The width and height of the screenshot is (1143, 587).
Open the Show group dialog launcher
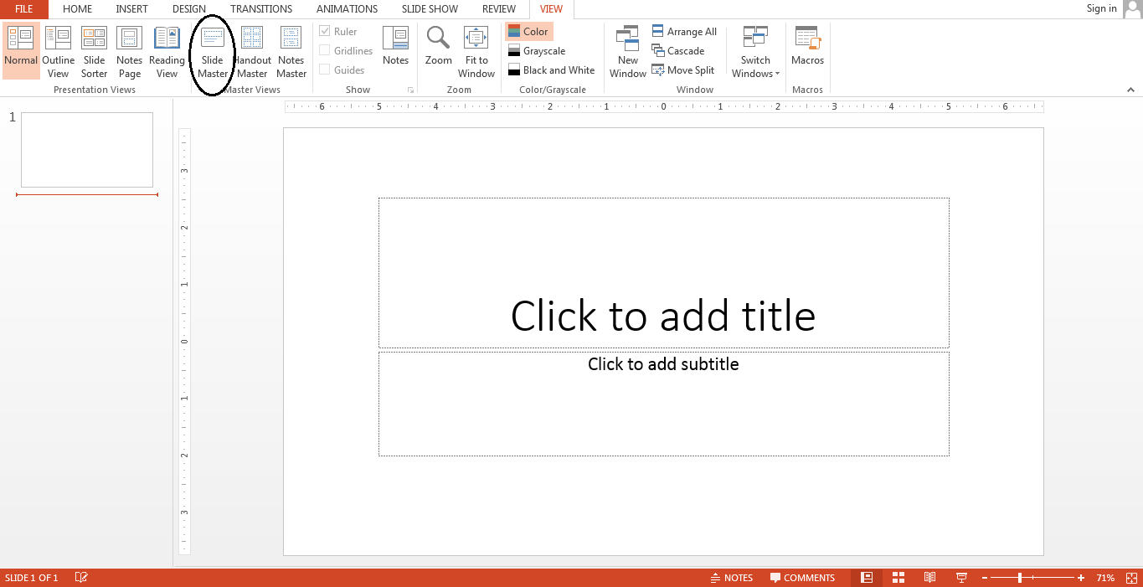pos(410,90)
